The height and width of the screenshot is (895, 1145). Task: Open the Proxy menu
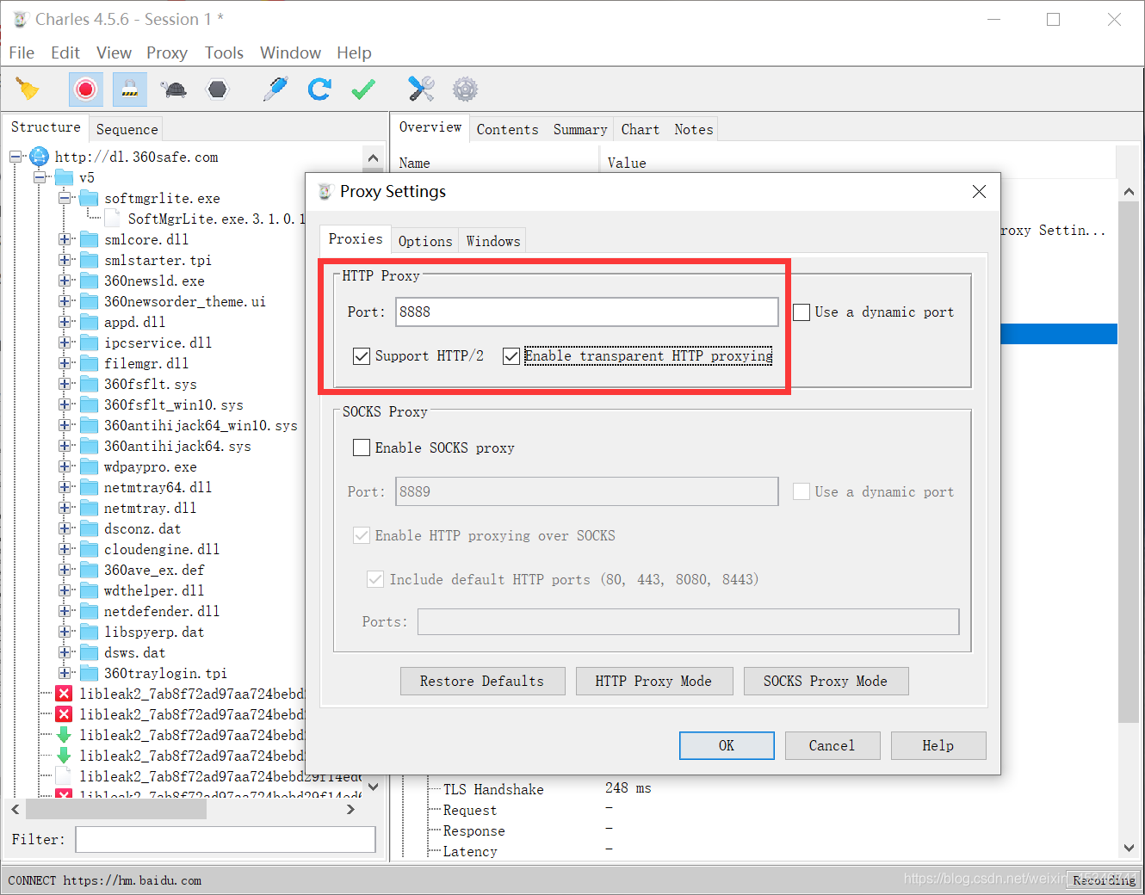(167, 53)
